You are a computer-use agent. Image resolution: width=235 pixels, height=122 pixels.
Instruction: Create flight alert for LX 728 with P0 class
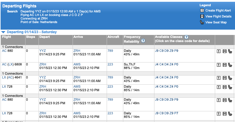[x=219, y=87]
